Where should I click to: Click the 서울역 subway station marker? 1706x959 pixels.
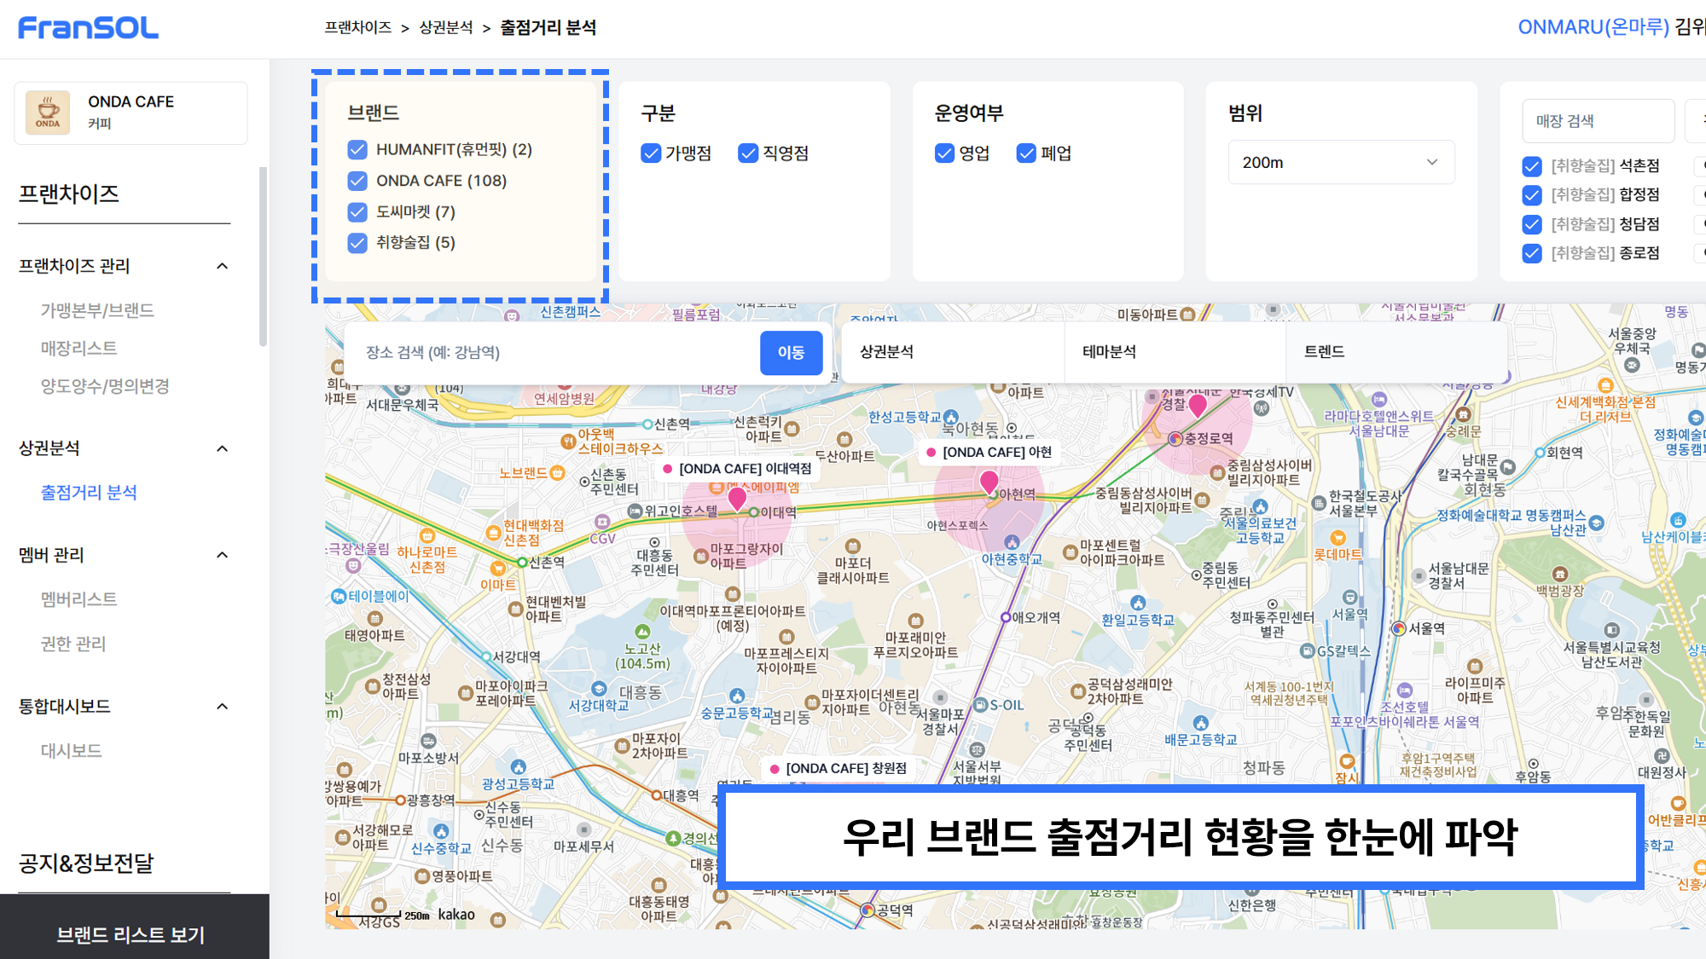(x=1399, y=628)
